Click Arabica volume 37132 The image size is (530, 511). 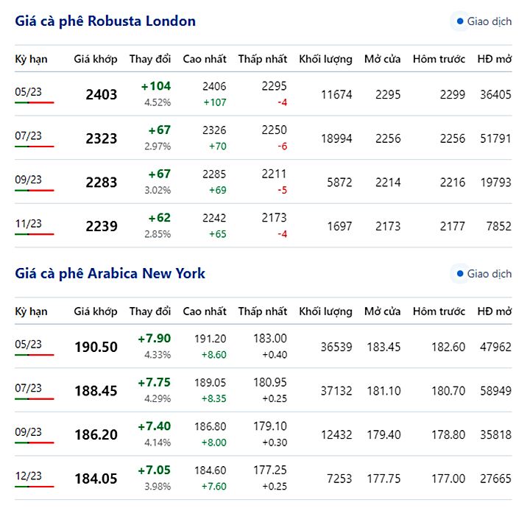(336, 390)
